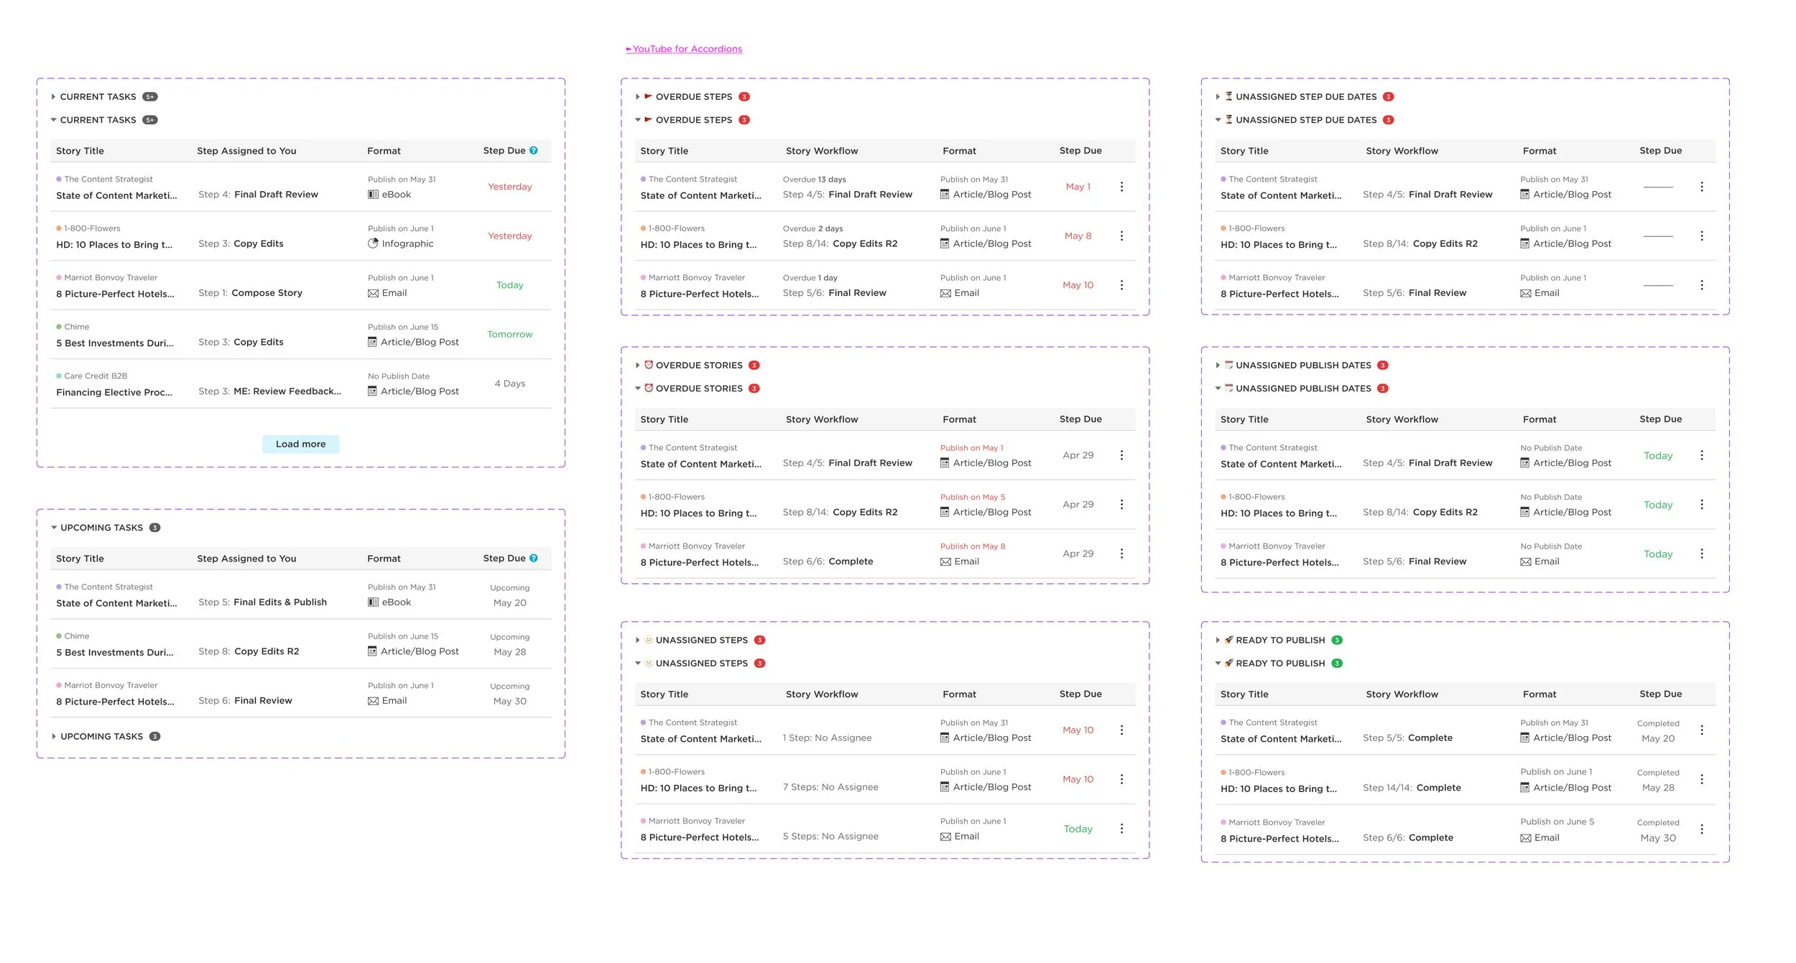The height and width of the screenshot is (963, 1796).
Task: Expand collapsed Overdue Steps accordion
Action: tap(637, 97)
